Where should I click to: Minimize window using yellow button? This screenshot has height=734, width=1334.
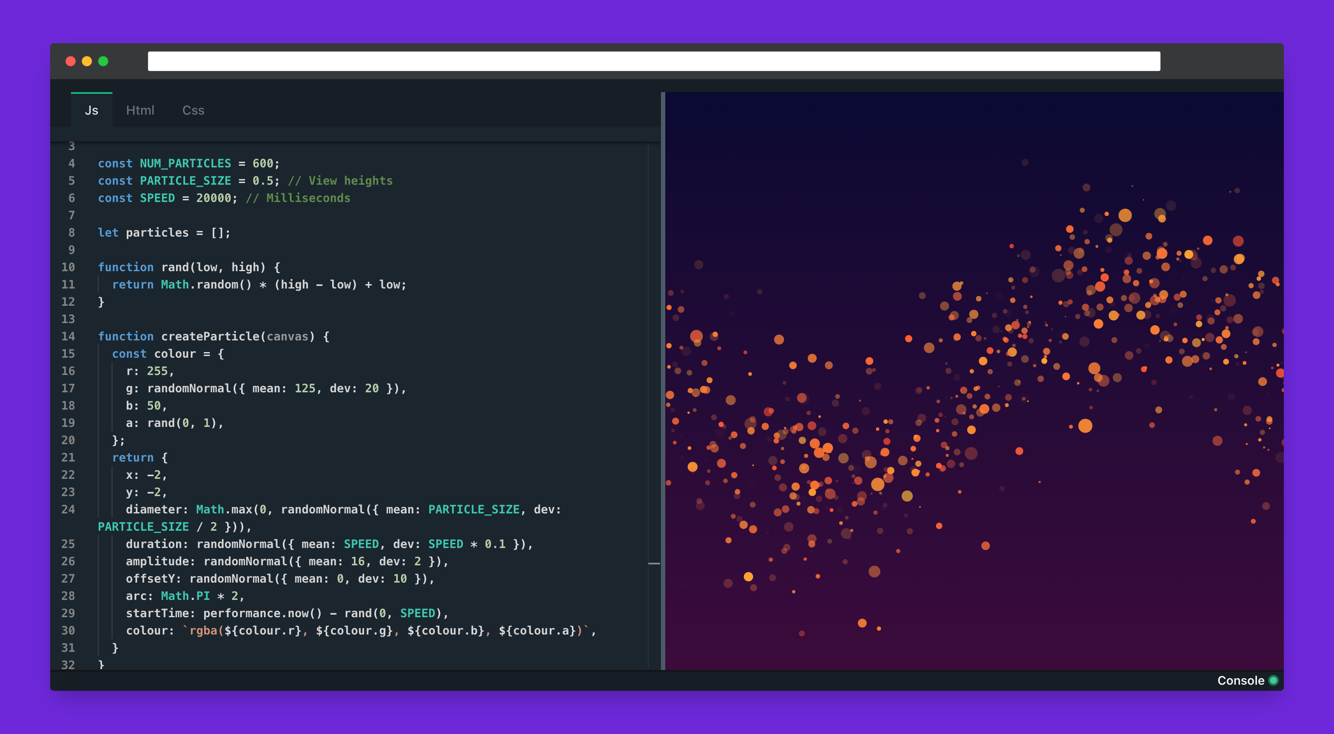(87, 61)
